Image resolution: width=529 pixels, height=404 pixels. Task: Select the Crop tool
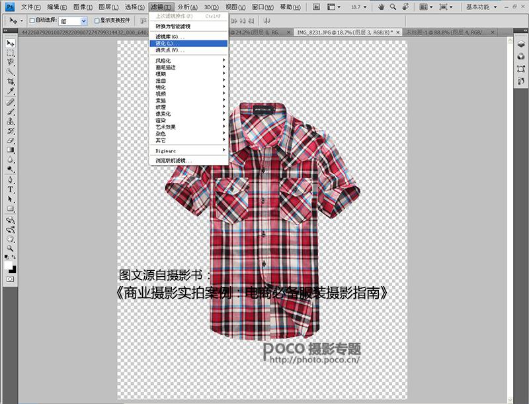[x=9, y=81]
